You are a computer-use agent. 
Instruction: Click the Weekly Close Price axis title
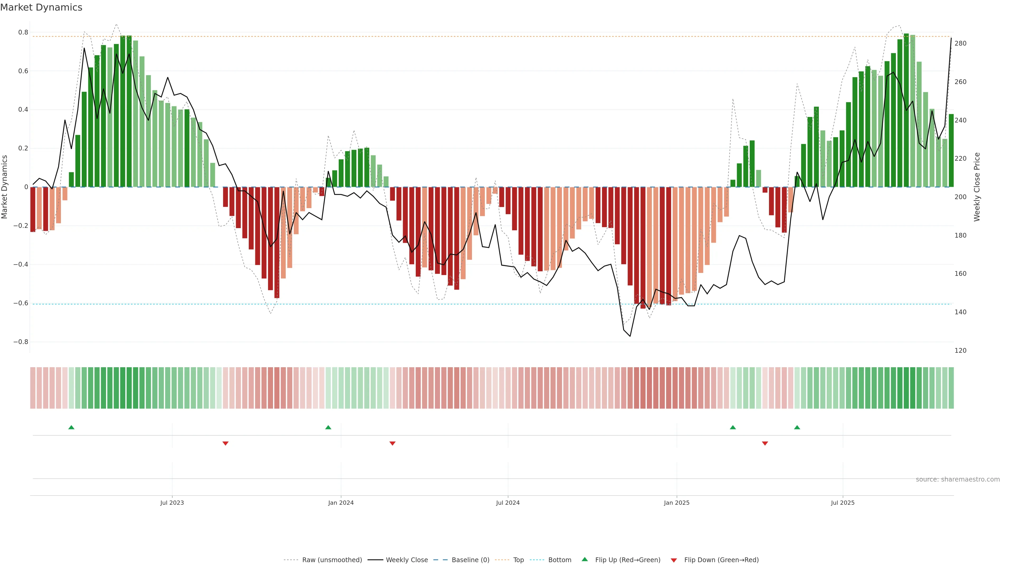[977, 187]
